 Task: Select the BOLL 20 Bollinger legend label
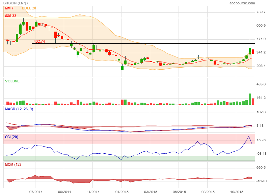[x=29, y=8]
